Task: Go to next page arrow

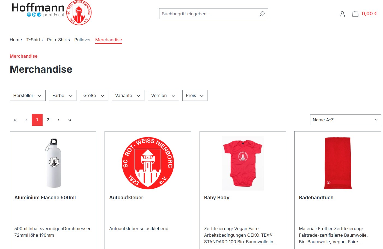Action: click(59, 120)
